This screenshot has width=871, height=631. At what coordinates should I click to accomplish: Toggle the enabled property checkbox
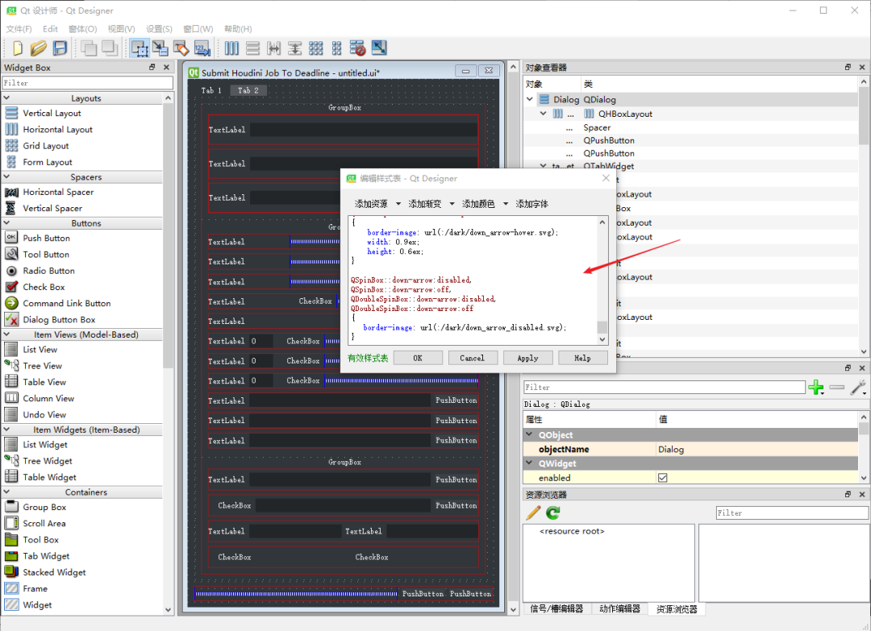663,478
